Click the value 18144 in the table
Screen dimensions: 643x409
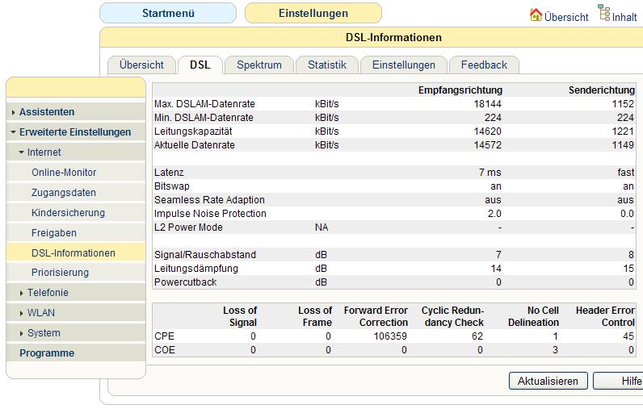coord(488,104)
